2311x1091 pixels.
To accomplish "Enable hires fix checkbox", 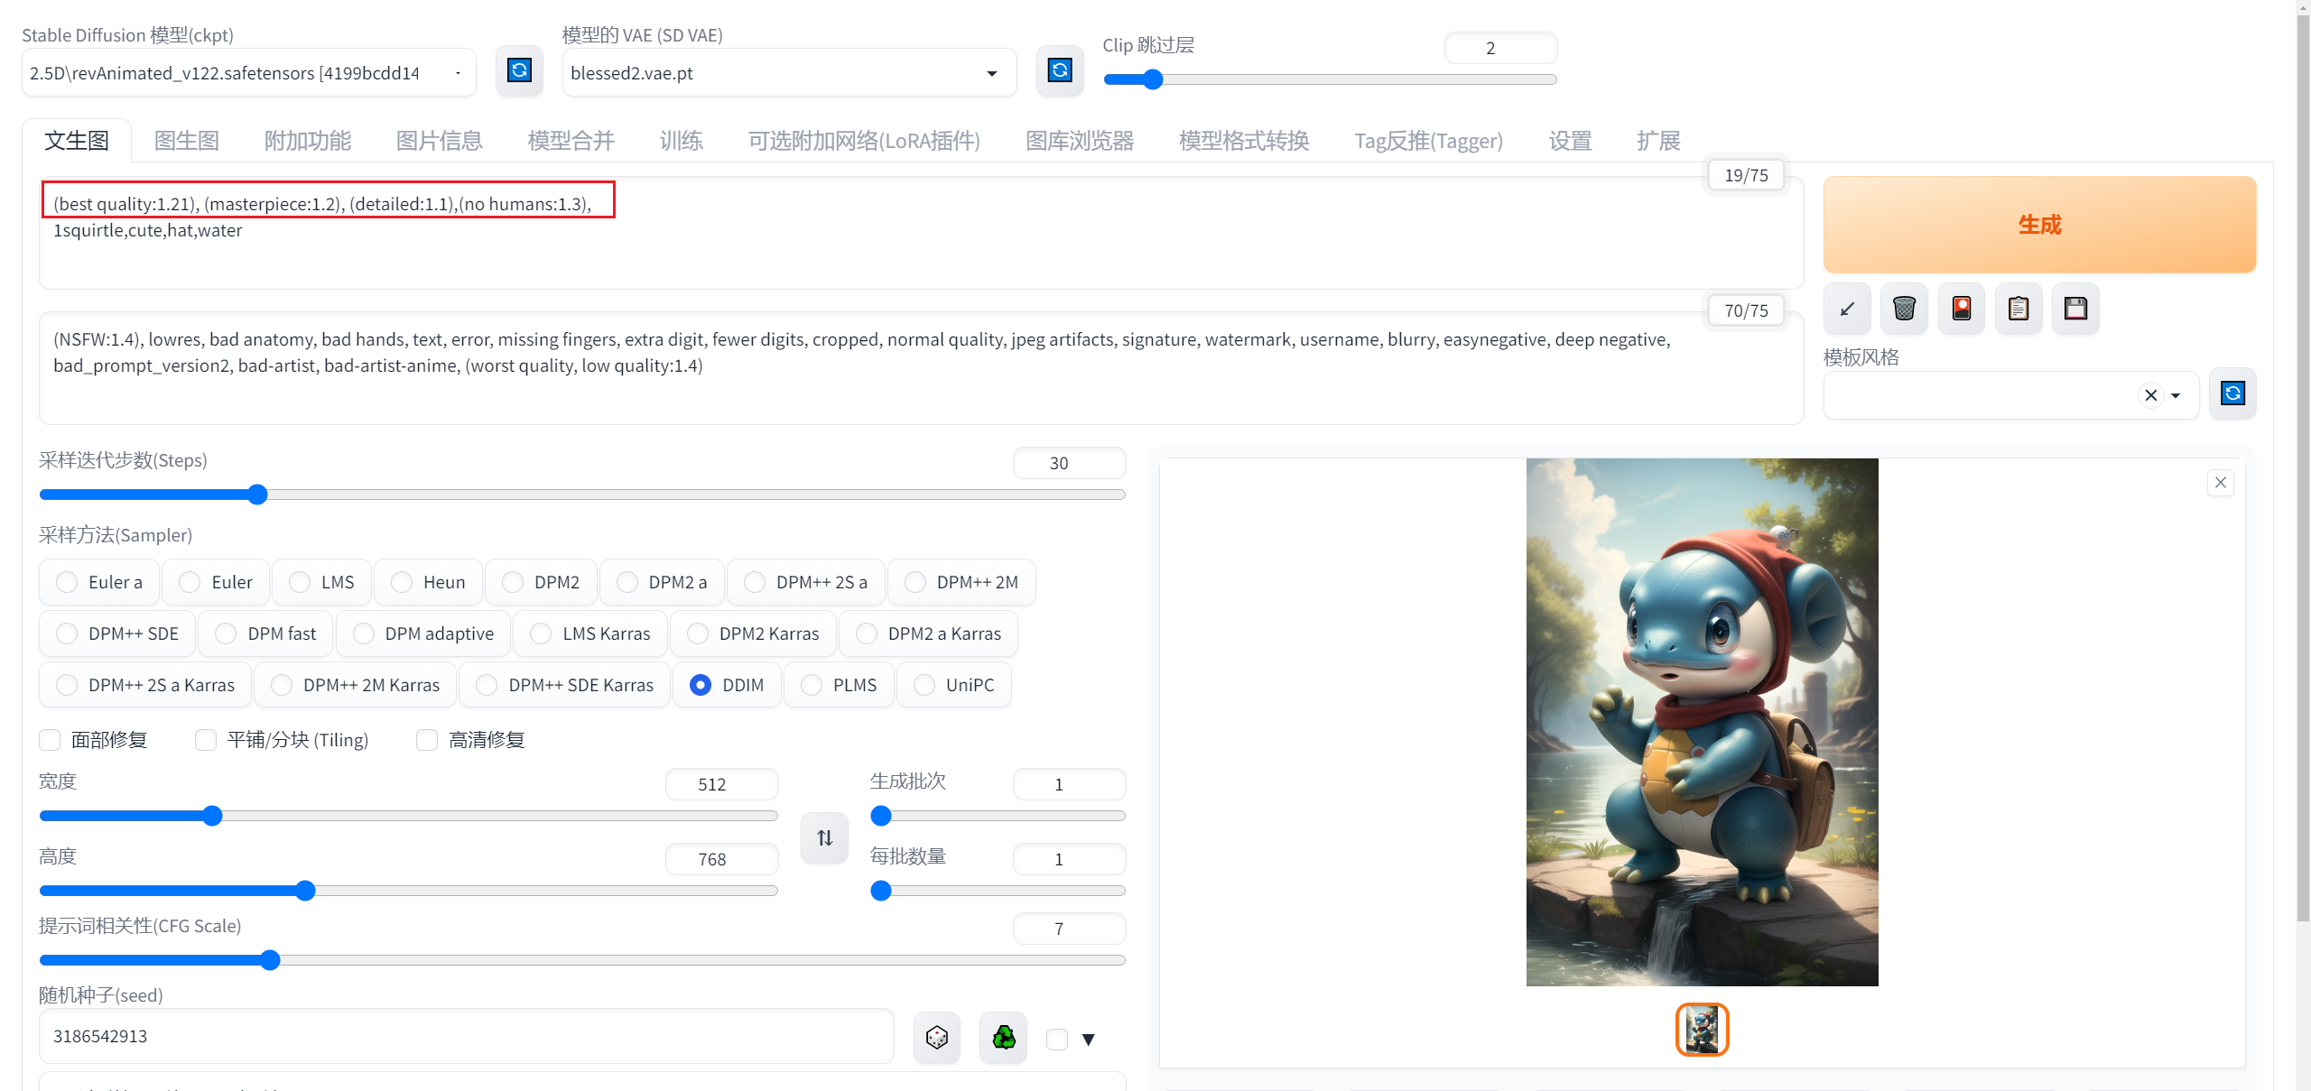I will click(427, 740).
